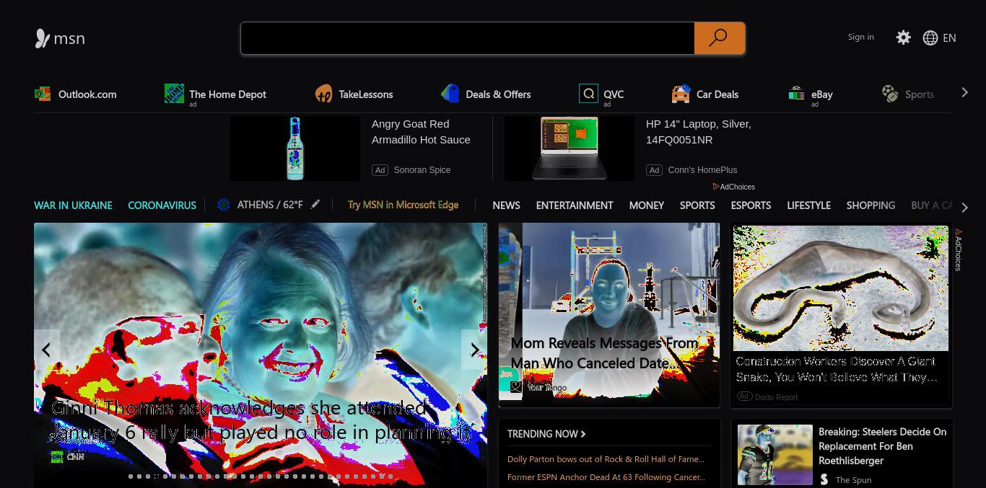Click the TakeLessons icon

pos(323,94)
